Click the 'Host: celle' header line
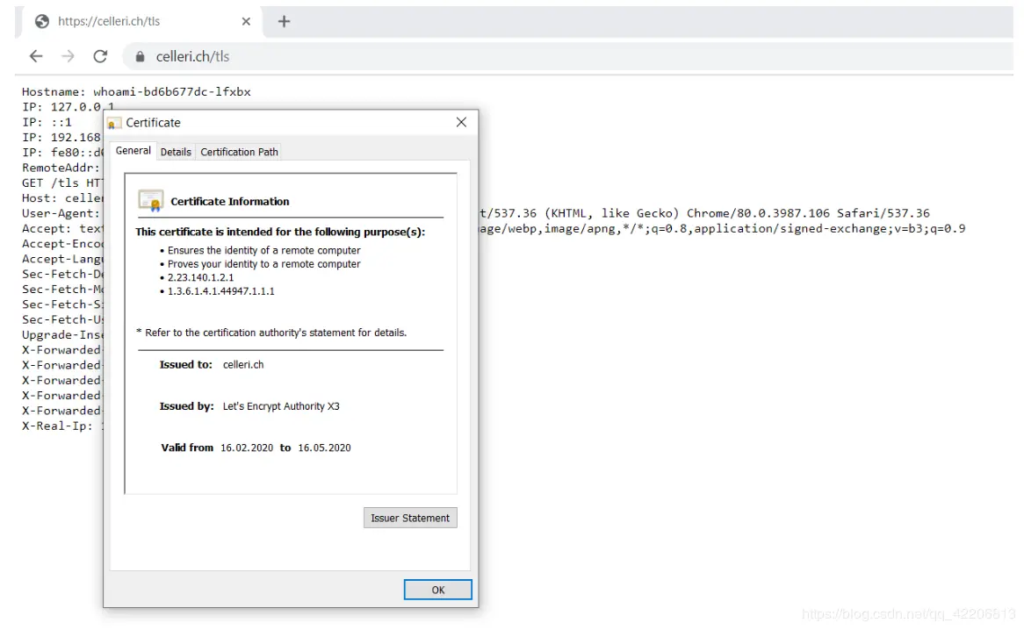This screenshot has height=630, width=1024. point(62,198)
